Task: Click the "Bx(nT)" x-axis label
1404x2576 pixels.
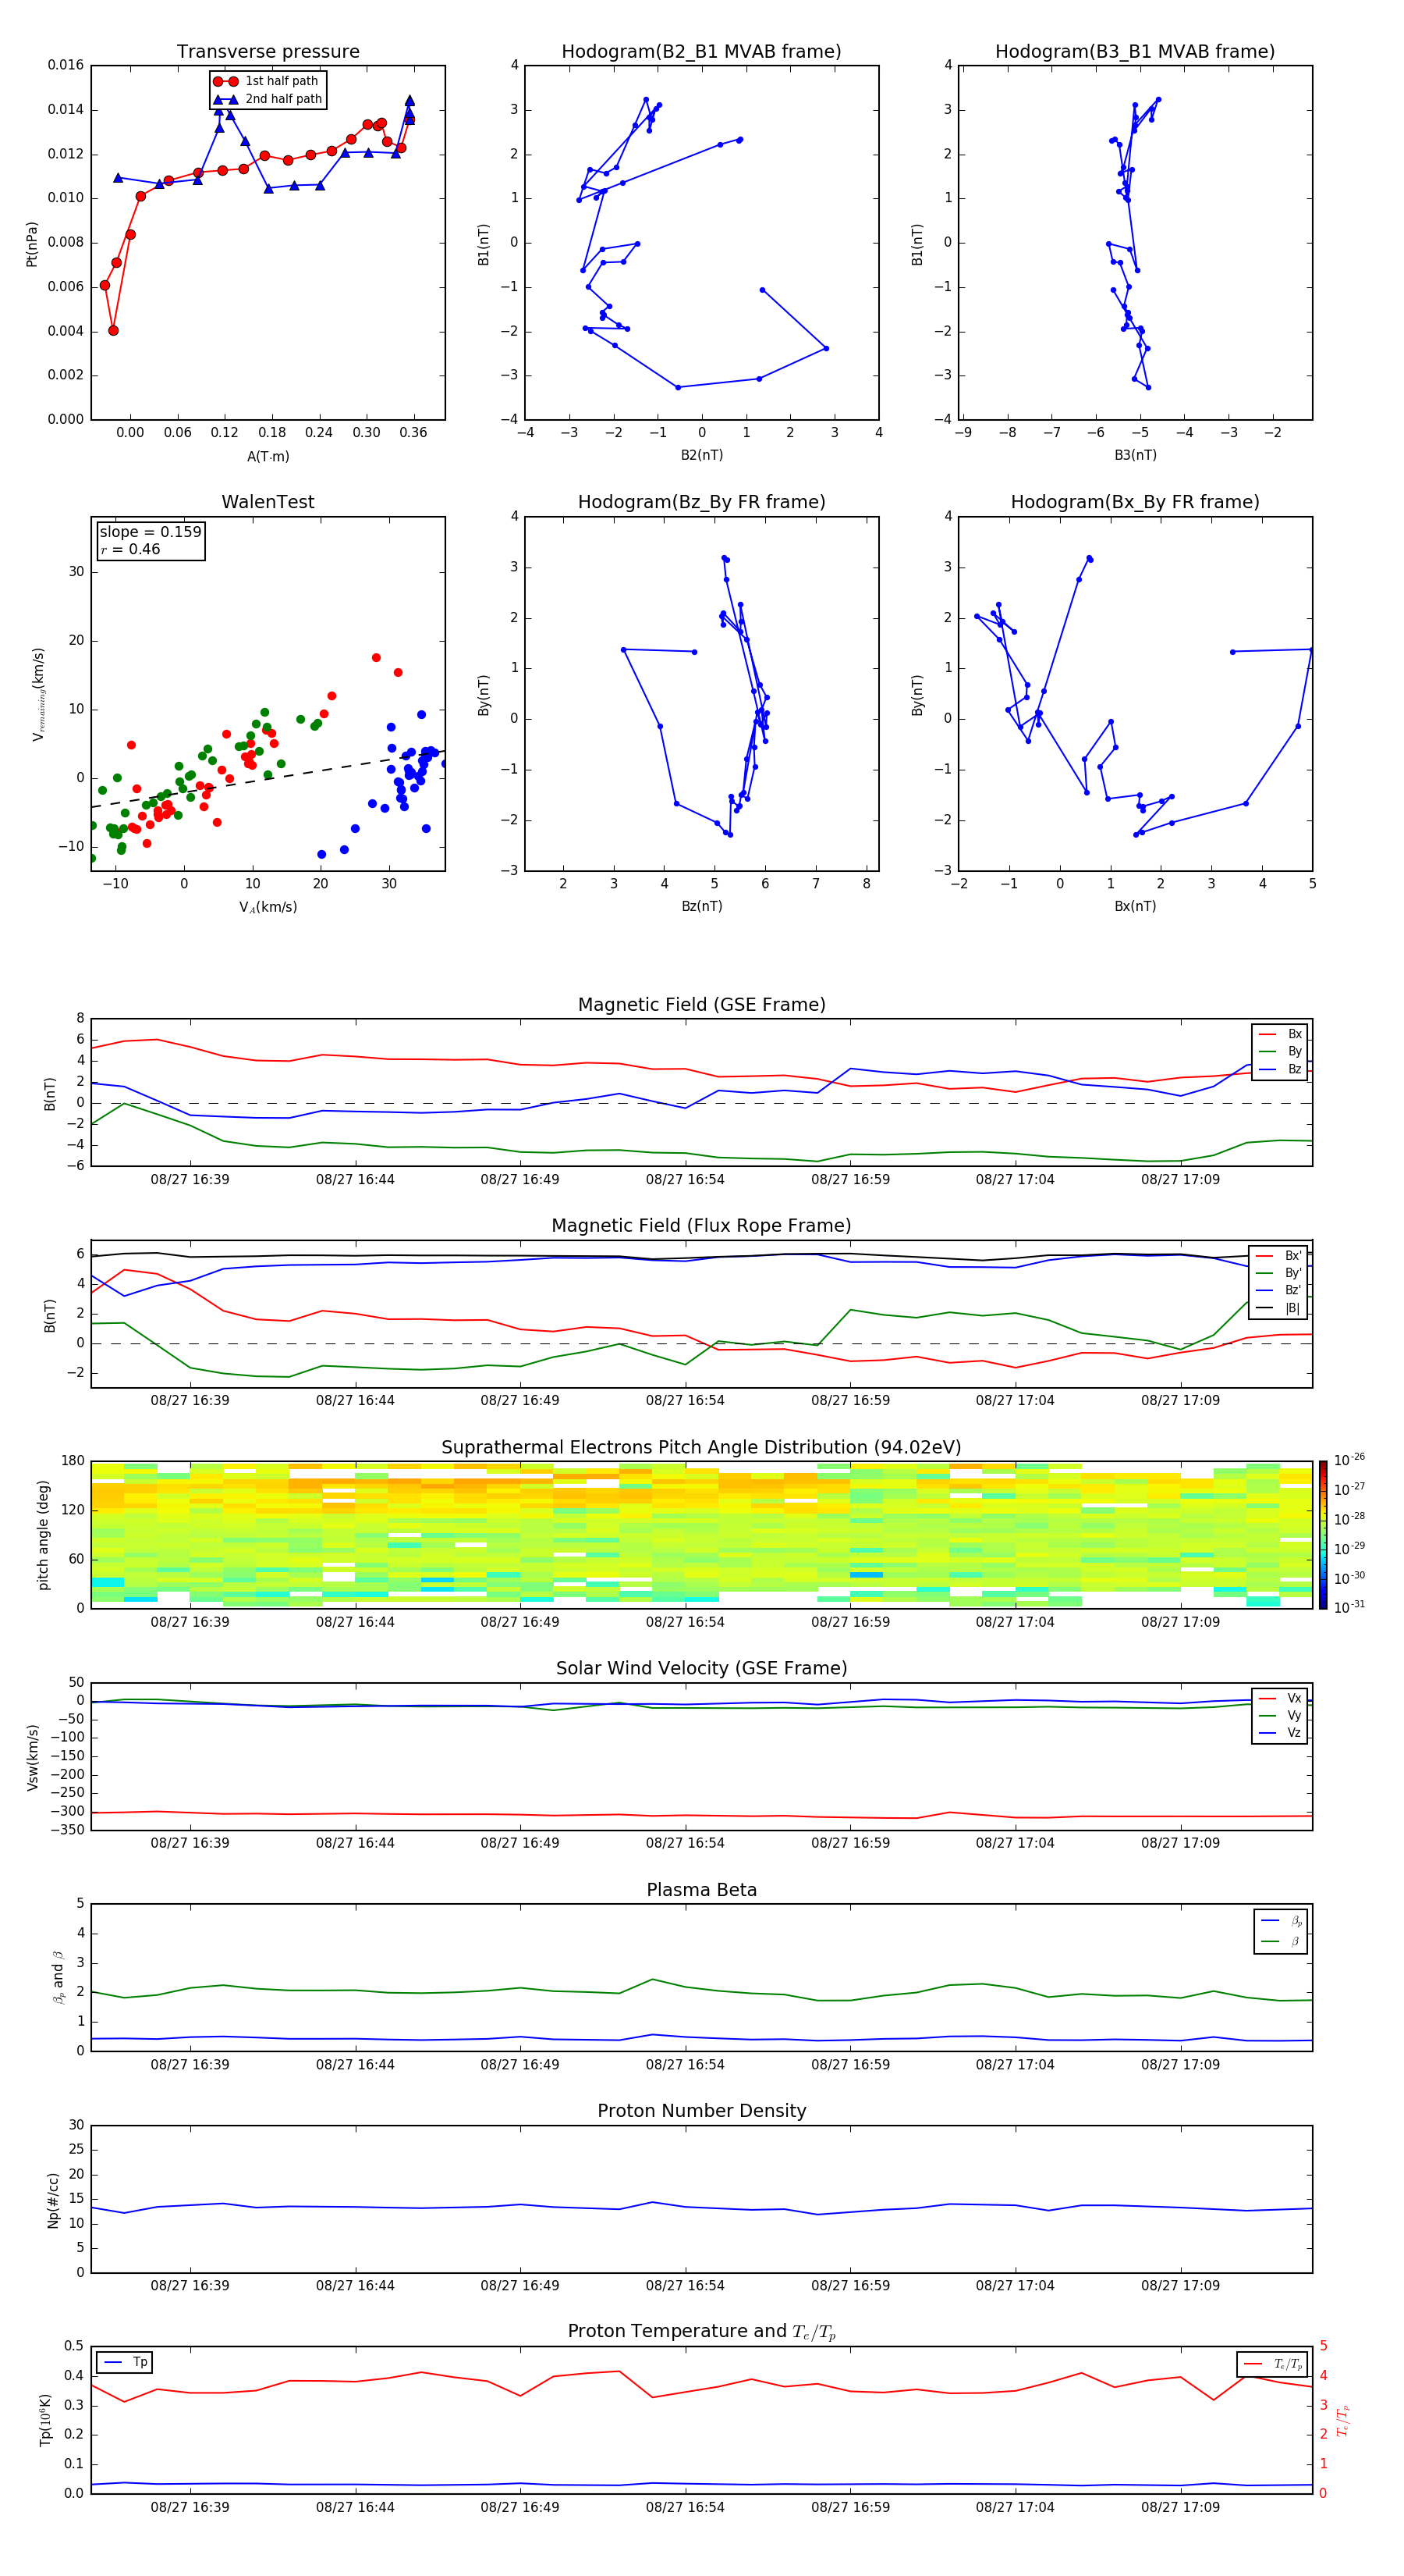Action: pos(1135,906)
